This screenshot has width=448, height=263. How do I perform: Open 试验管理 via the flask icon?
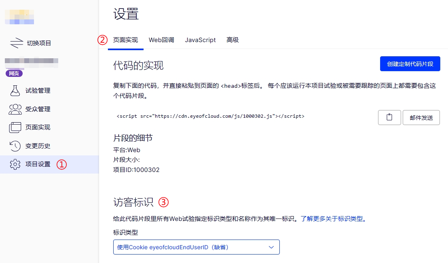pos(15,91)
